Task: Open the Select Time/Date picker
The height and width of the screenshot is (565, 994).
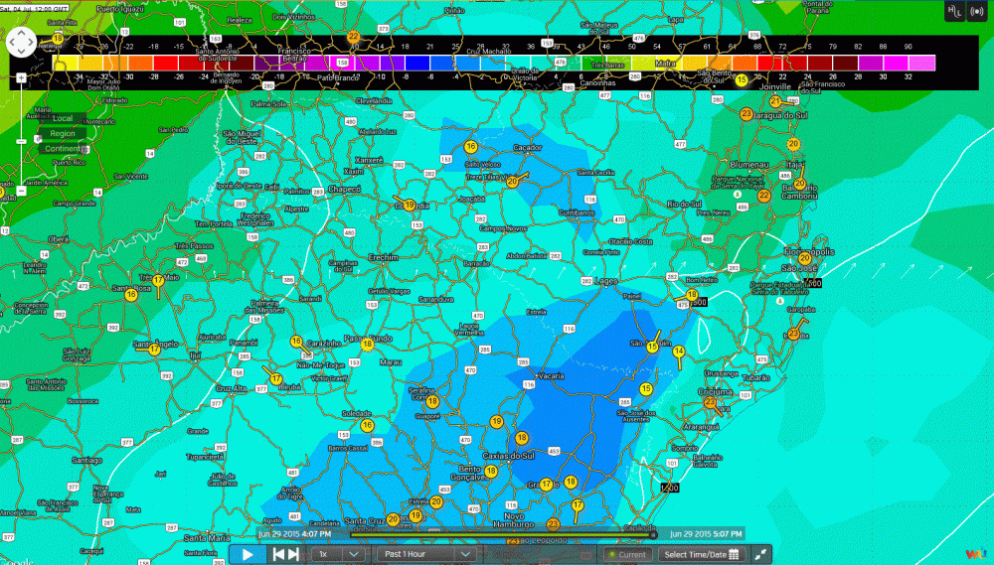Action: tap(702, 554)
